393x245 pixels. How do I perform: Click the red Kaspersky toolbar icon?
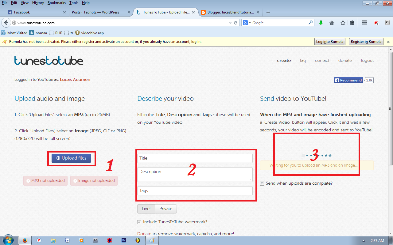click(x=376, y=23)
